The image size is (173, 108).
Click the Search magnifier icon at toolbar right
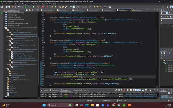(x=163, y=7)
